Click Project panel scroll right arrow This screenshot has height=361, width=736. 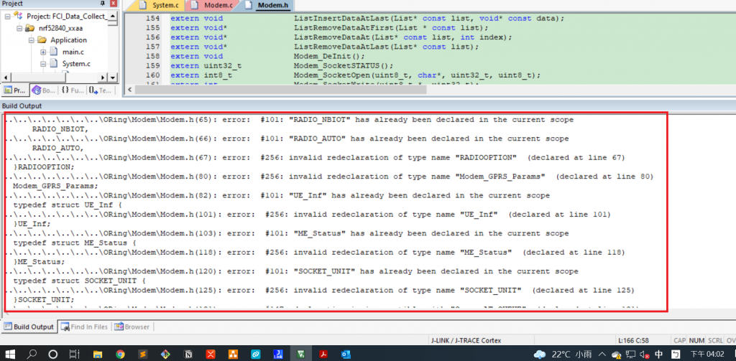pos(103,78)
